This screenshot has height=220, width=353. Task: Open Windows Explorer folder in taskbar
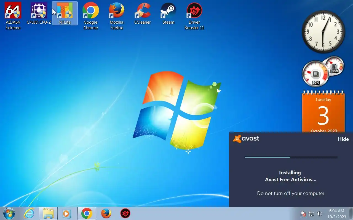(x=48, y=213)
